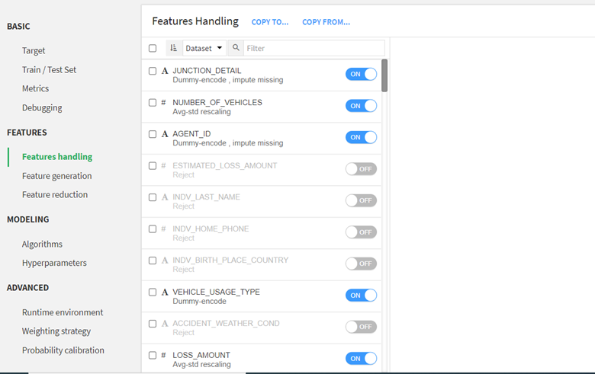This screenshot has width=595, height=374.
Task: Click numeric type icon for LOSS_AMOUNT
Action: coord(164,355)
